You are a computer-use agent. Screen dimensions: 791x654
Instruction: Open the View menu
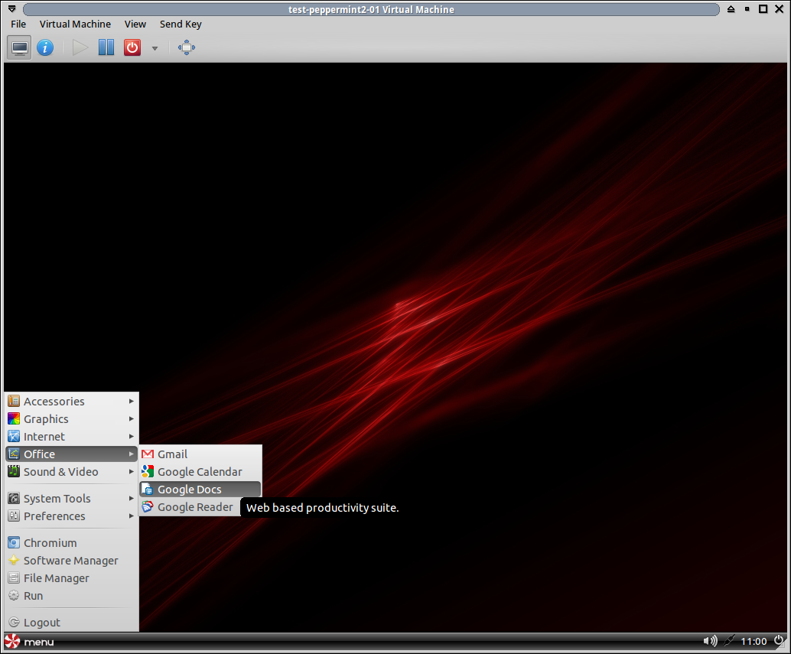point(135,24)
